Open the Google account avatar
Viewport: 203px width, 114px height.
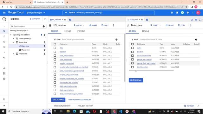click(x=198, y=13)
